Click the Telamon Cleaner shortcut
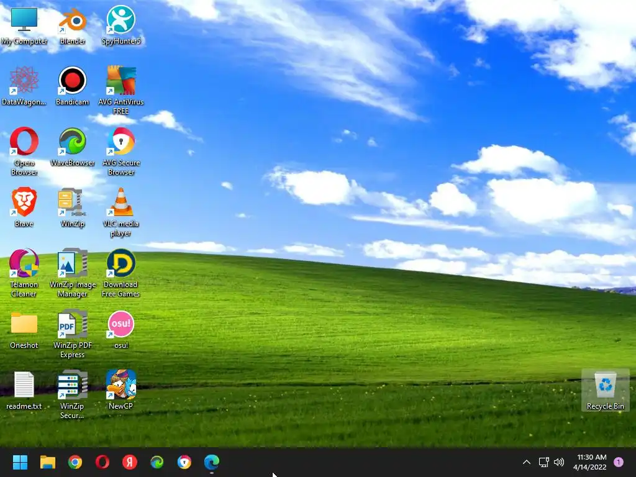The height and width of the screenshot is (477, 636). 24,273
